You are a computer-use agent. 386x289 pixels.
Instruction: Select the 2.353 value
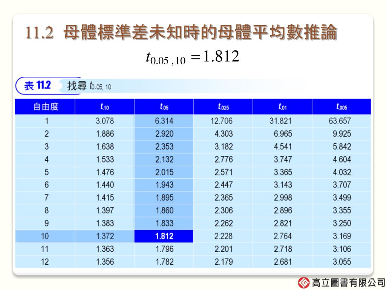[164, 146]
